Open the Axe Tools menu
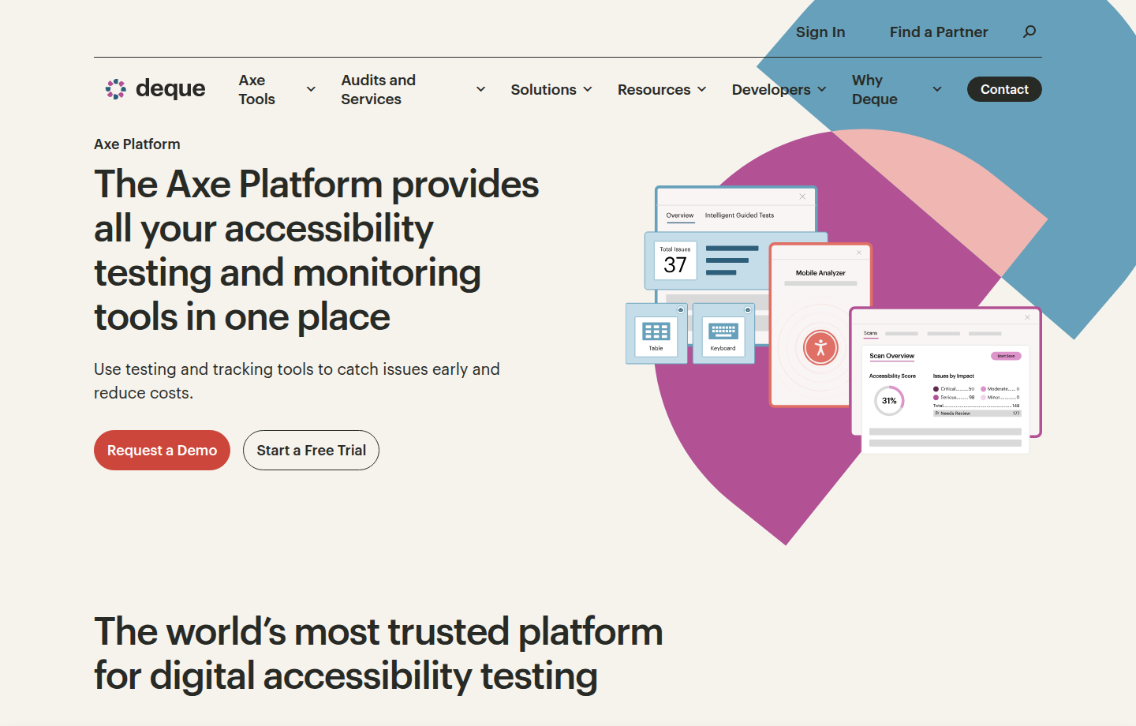 tap(257, 89)
